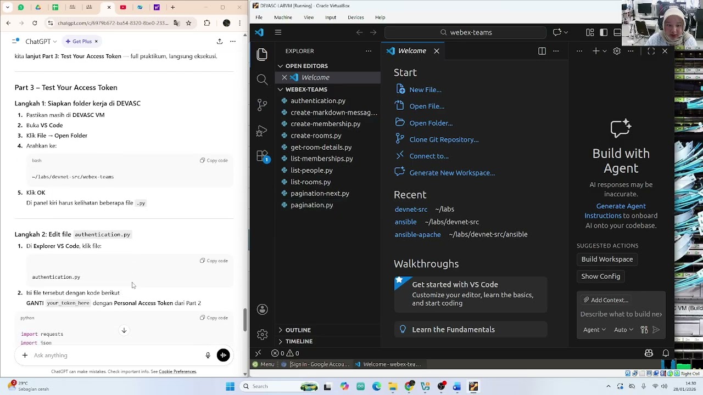The width and height of the screenshot is (703, 395).
Task: Open notifications bell in VS Code status bar
Action: [666, 353]
